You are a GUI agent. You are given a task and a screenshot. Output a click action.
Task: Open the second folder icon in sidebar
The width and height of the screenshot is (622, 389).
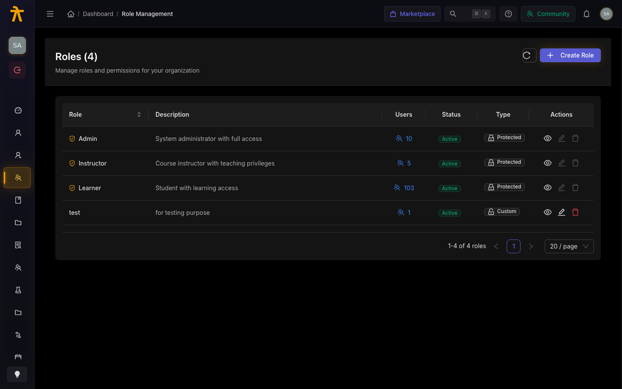18,312
